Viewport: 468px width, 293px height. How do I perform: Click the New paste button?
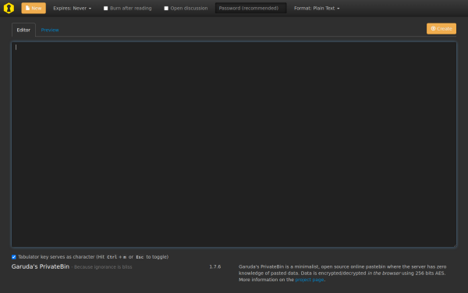click(34, 8)
